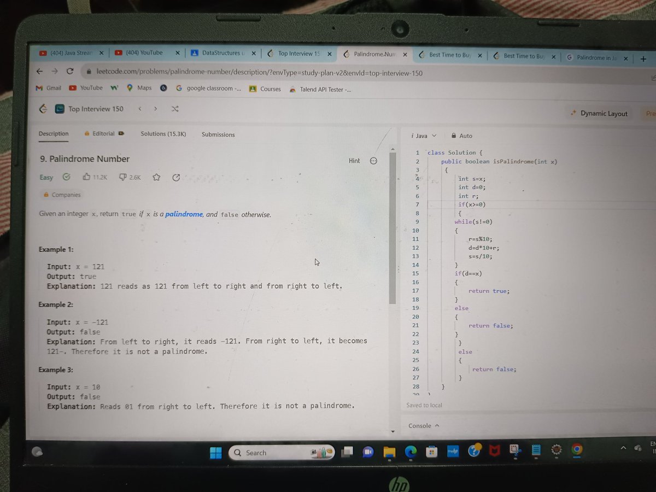Click the Dynamic Layout button

599,113
